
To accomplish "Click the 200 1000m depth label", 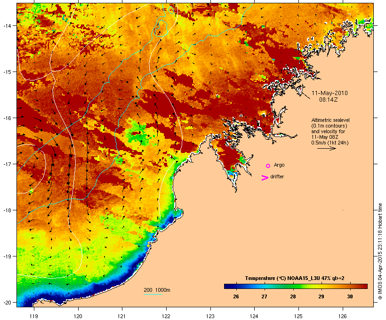I will click(157, 290).
